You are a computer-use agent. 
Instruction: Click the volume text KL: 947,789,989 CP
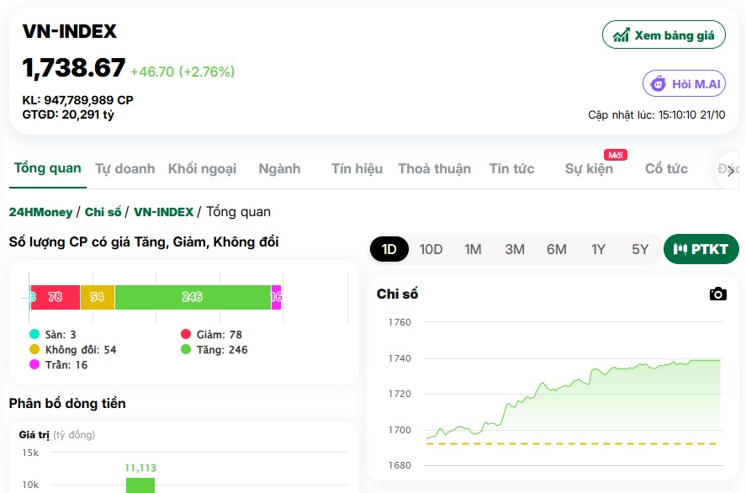(77, 100)
